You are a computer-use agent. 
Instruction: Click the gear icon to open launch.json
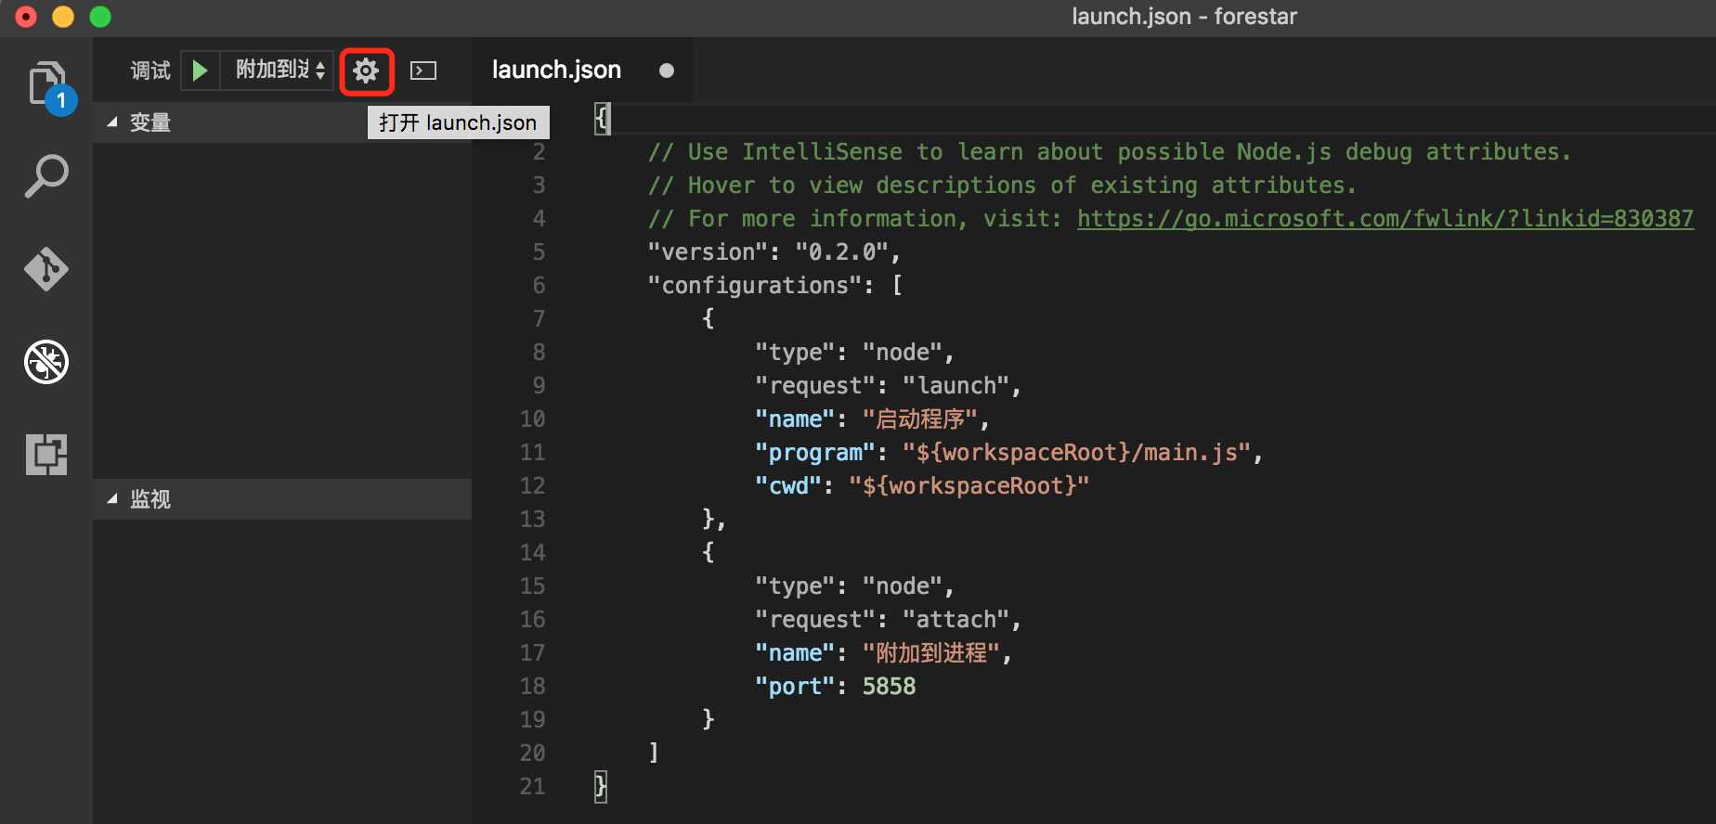click(x=367, y=71)
